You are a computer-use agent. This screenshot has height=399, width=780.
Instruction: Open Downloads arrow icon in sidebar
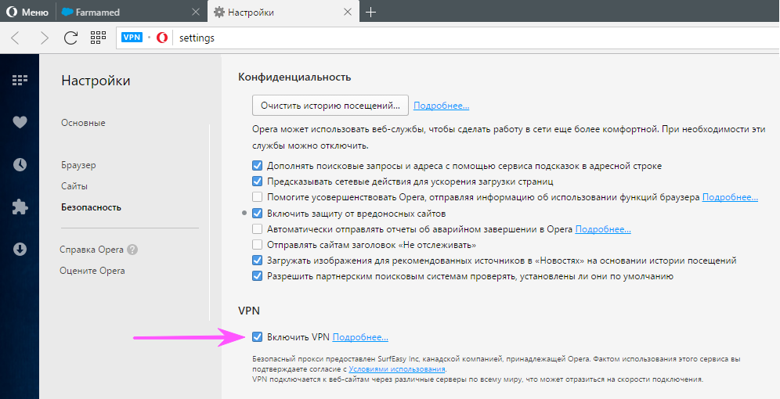tap(20, 249)
